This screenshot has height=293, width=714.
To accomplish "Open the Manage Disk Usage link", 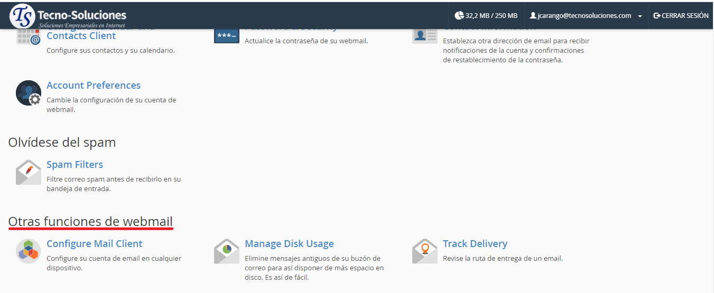I will tap(289, 244).
